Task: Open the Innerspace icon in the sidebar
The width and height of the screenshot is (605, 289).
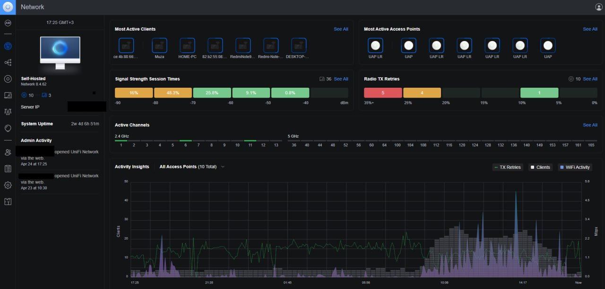Action: coord(8,128)
